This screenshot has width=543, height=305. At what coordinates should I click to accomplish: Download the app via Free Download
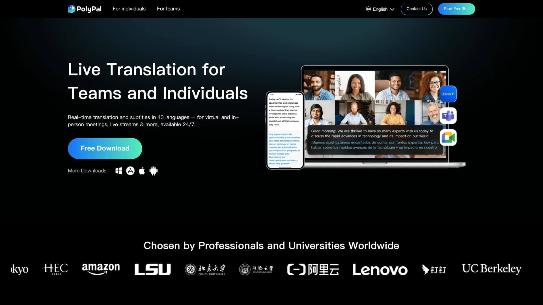105,148
